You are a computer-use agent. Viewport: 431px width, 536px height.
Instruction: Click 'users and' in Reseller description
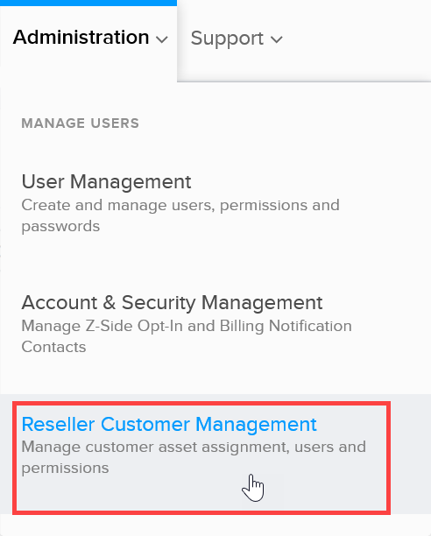tap(330, 447)
